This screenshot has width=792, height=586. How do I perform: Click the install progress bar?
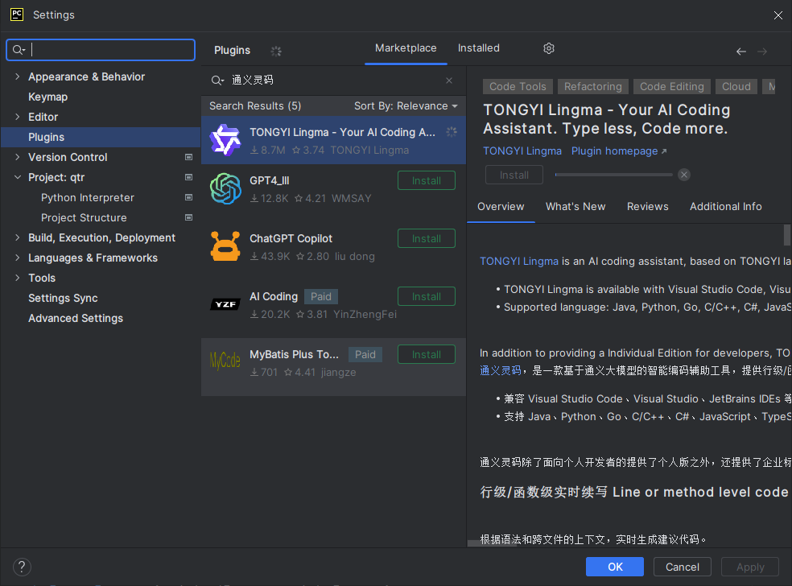pos(613,175)
